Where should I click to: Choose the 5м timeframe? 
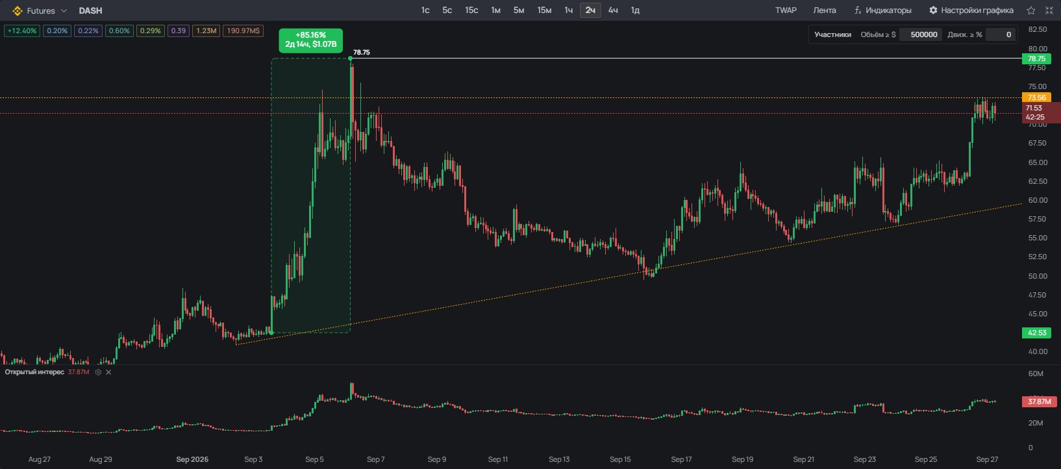(519, 10)
